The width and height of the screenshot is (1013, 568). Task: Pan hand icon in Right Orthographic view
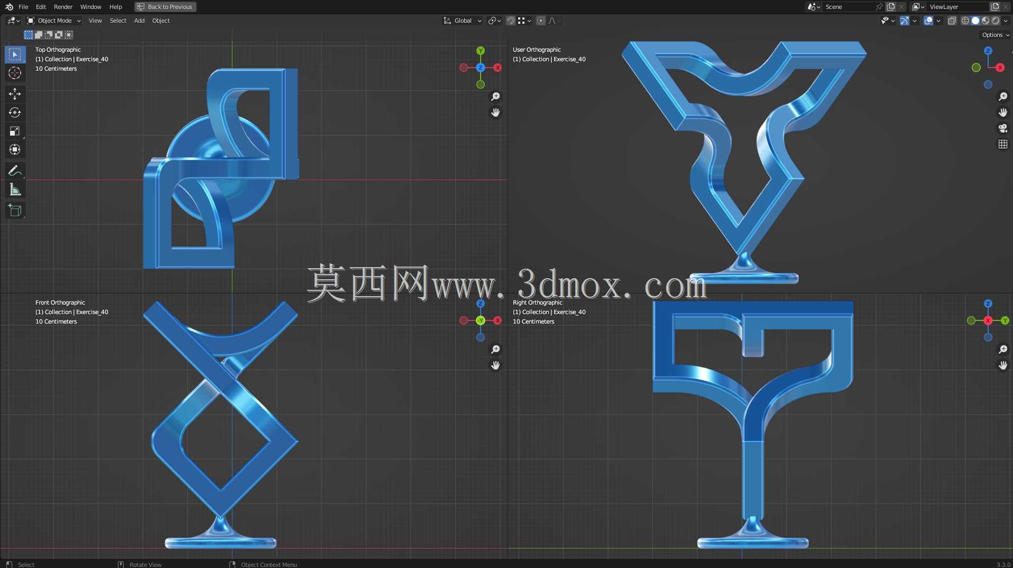click(x=1003, y=365)
